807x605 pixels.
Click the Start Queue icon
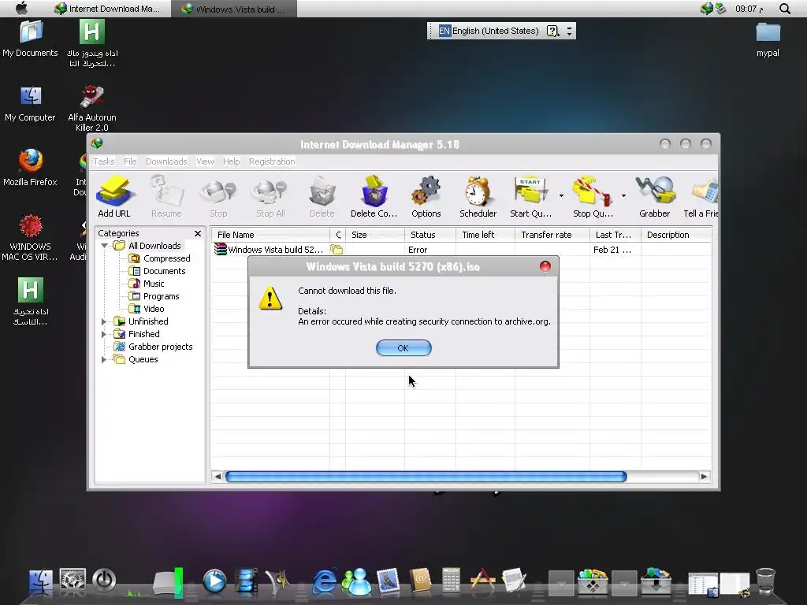coord(530,197)
